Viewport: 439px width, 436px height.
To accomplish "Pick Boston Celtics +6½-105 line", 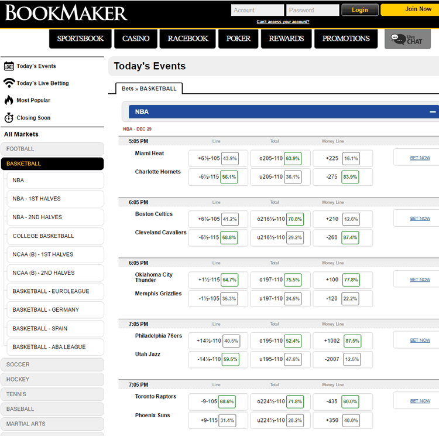I will [x=218, y=219].
